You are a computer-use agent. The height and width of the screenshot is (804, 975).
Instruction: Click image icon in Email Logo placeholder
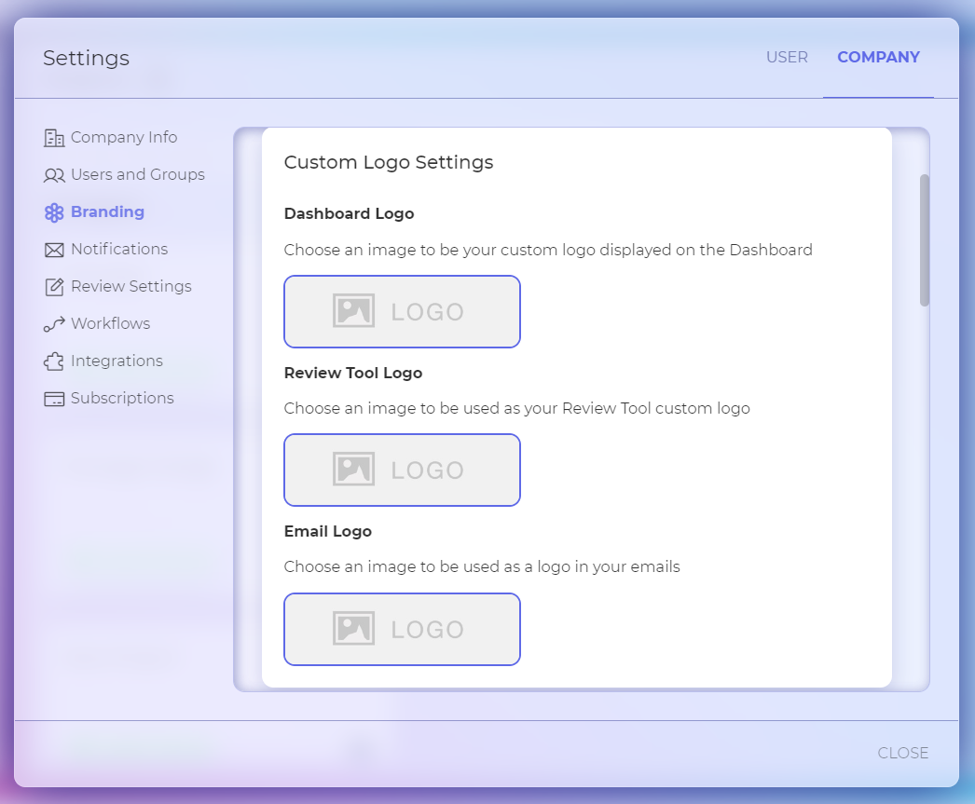tap(354, 628)
